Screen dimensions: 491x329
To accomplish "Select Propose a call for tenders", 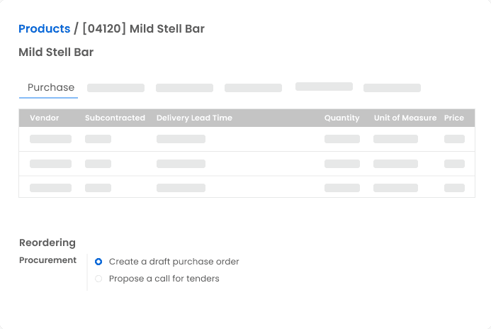I will [98, 279].
